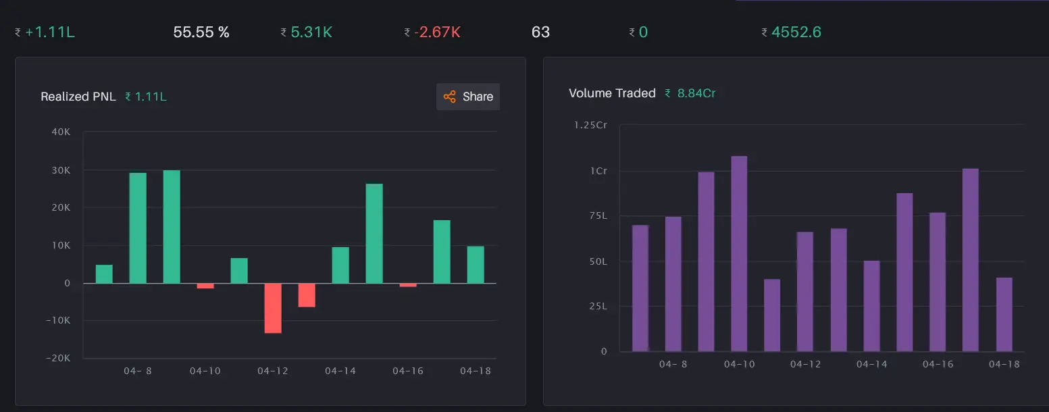This screenshot has height=412, width=1049.
Task: Click the 04-14 purple volume bar
Action: pos(871,305)
